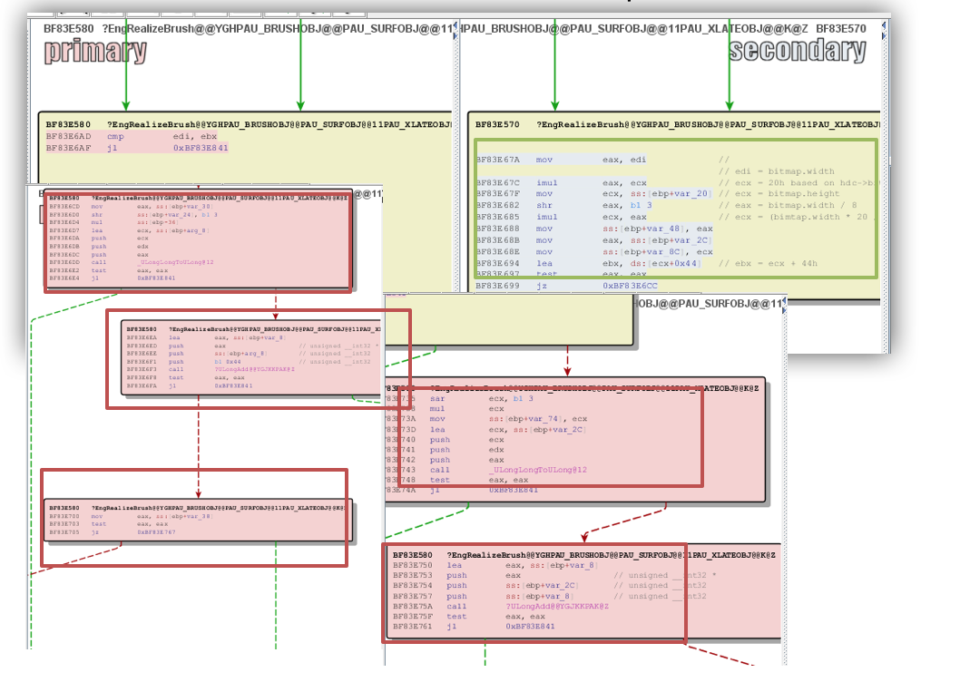Follow the jz 0xBF83E767 jump target
960x682 pixels.
click(156, 532)
